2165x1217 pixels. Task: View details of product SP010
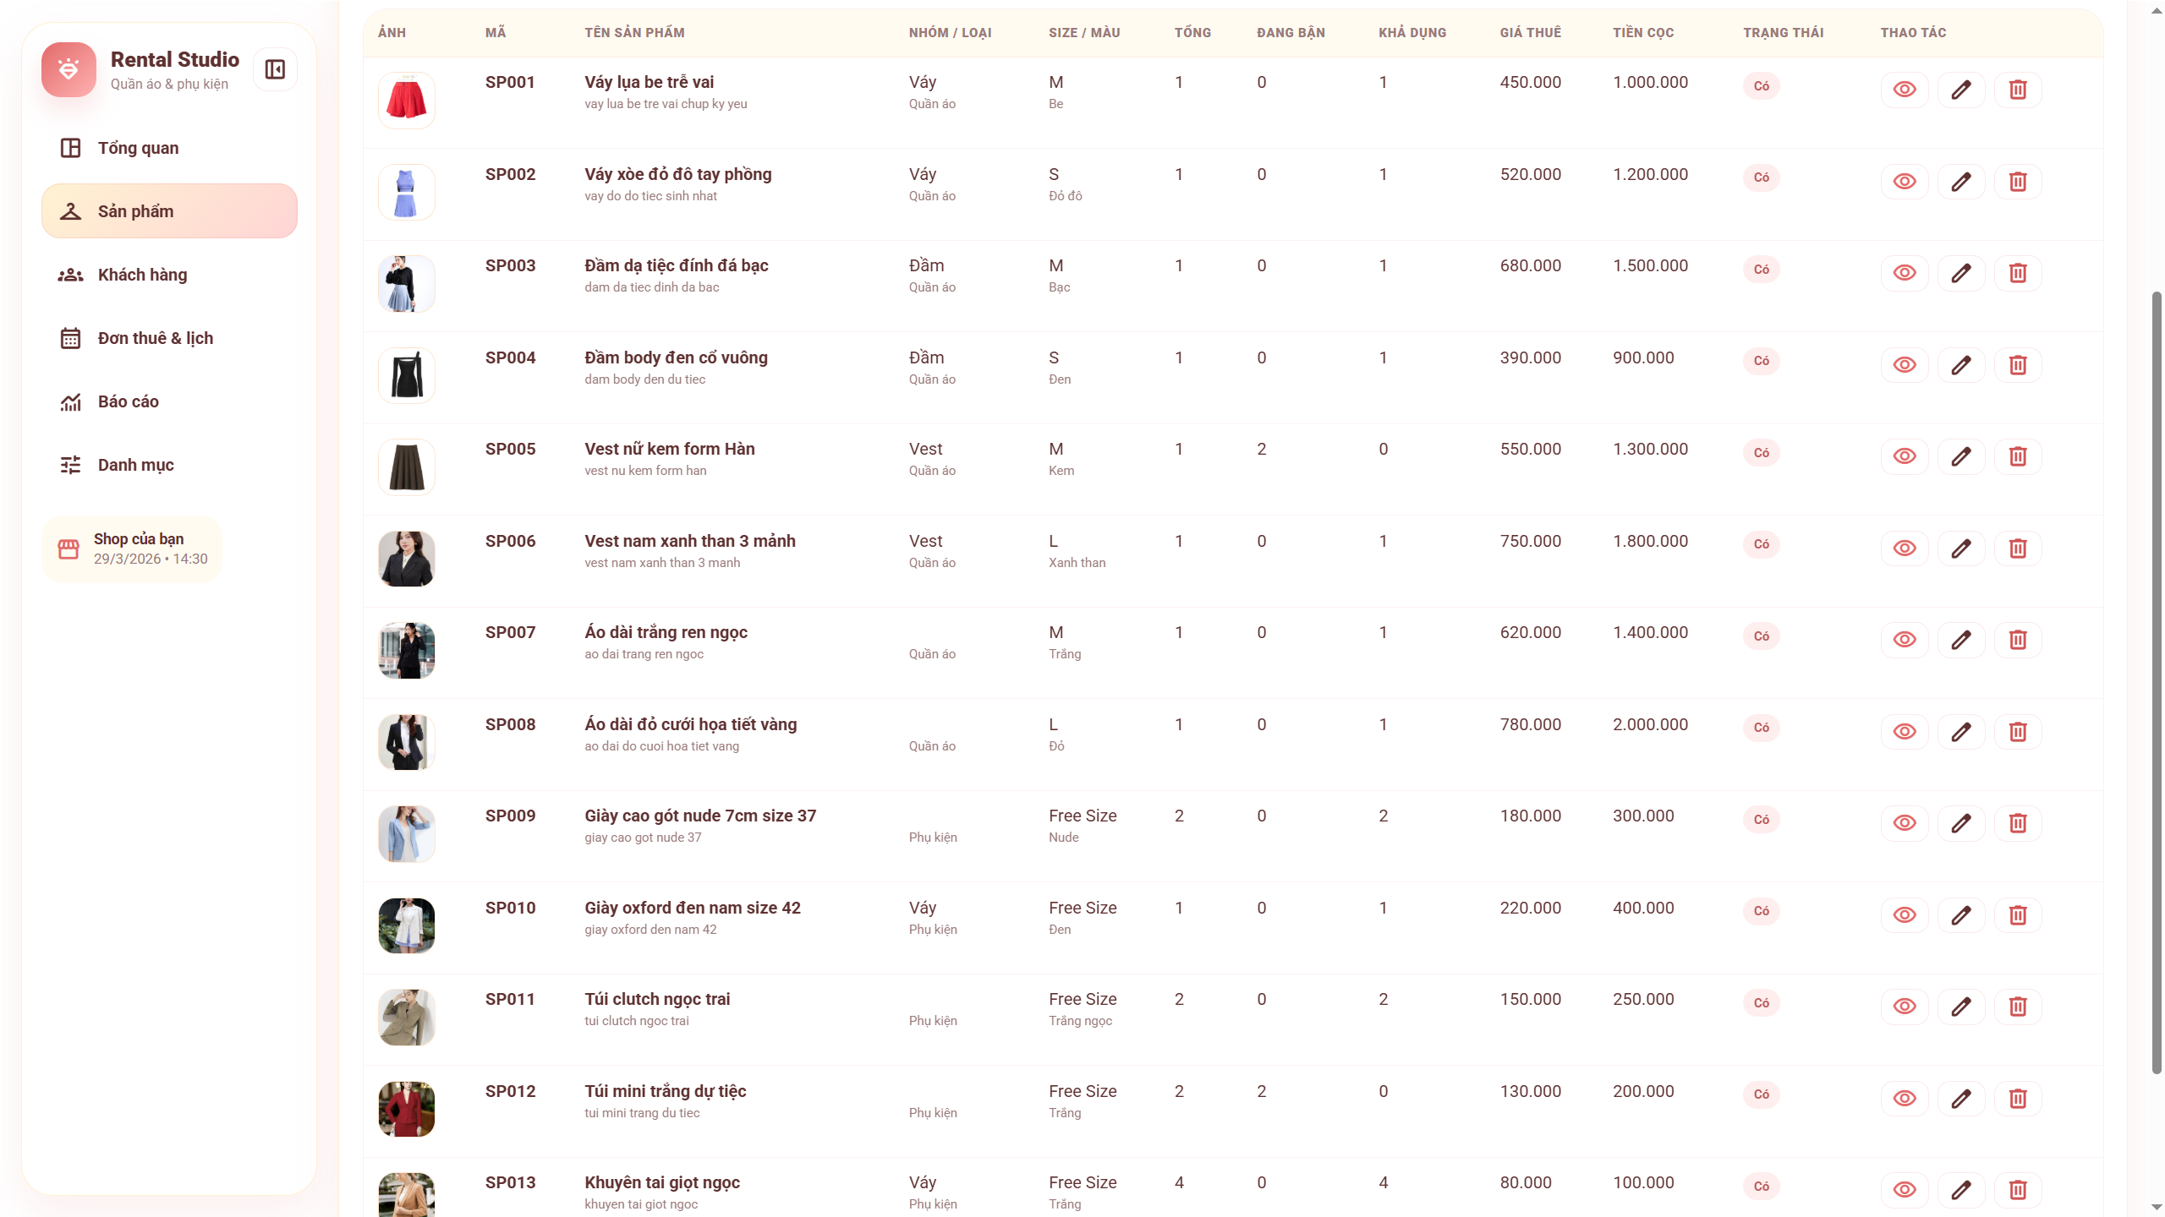click(x=1905, y=915)
